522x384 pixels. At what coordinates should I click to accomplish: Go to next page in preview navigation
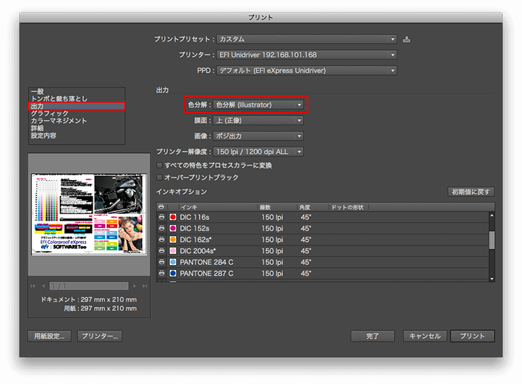coord(135,286)
